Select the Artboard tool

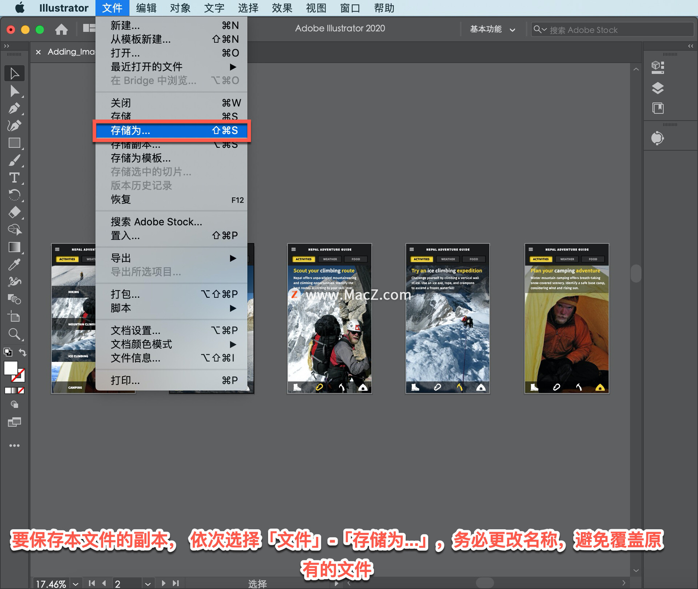pyautogui.click(x=14, y=317)
